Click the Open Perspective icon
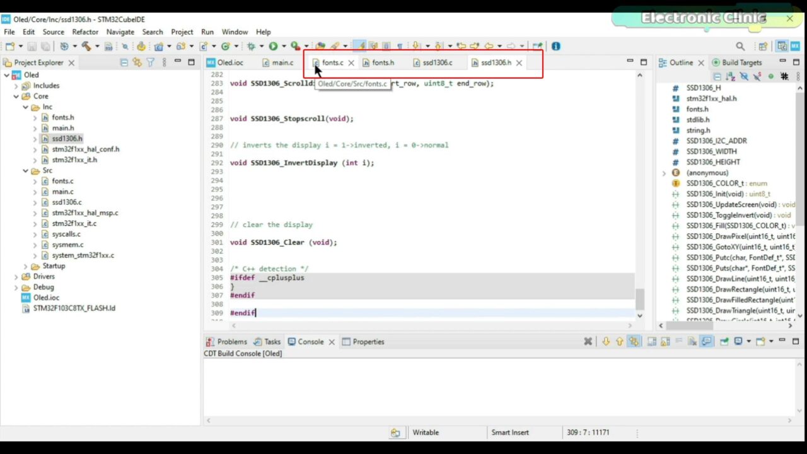 [763, 46]
